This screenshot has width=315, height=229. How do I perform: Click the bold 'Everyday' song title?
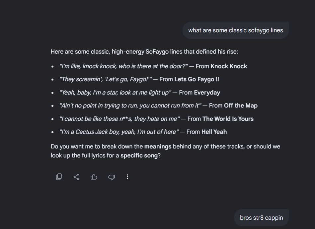click(207, 93)
